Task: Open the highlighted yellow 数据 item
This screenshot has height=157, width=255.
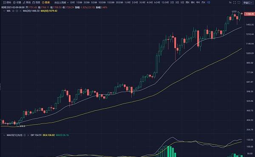Action: pos(46,3)
